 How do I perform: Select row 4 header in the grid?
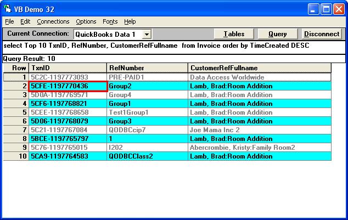tap(15, 104)
